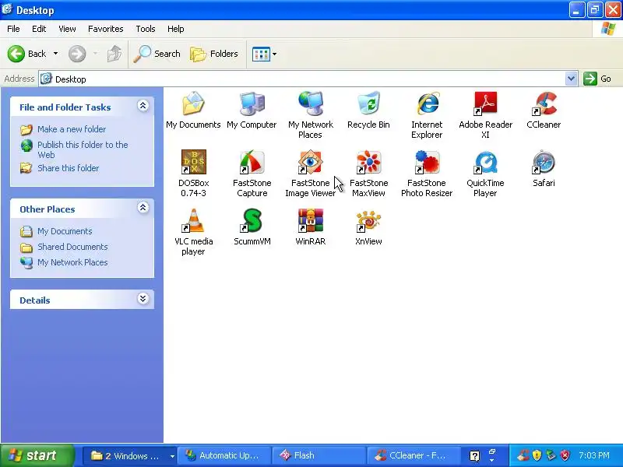Select the FastStone Capture shortcut
Screen dimensions: 623x467
tap(252, 173)
